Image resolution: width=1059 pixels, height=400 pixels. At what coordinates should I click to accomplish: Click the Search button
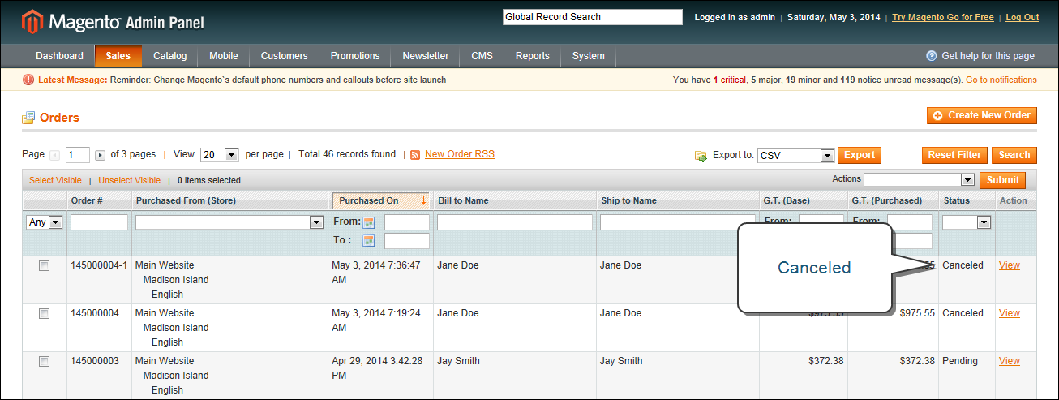pyautogui.click(x=1014, y=156)
